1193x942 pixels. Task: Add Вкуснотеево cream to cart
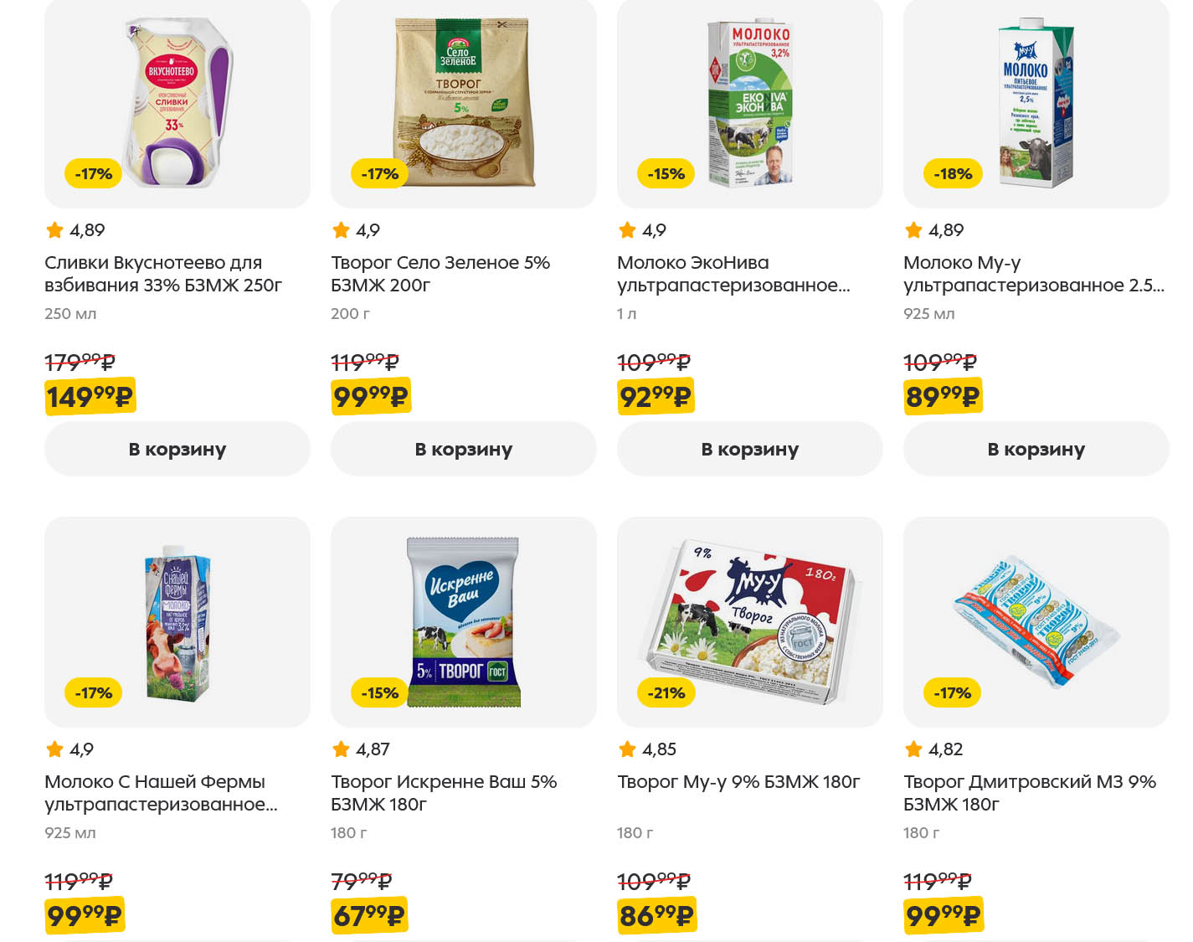click(177, 449)
